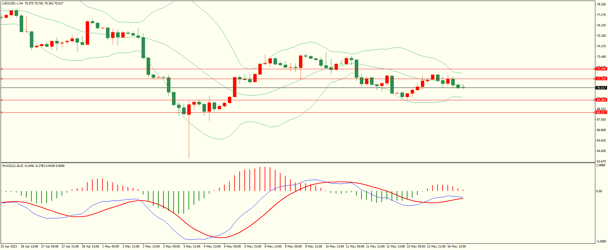Click left anchor handle of 71.335 line
This screenshot has width=608, height=250.
tap(2, 79)
